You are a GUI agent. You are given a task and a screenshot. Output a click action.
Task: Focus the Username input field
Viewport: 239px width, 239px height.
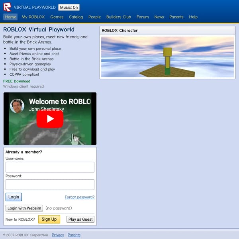click(50, 167)
